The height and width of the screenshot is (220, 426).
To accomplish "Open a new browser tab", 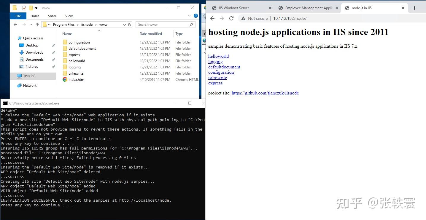I will pos(414,8).
